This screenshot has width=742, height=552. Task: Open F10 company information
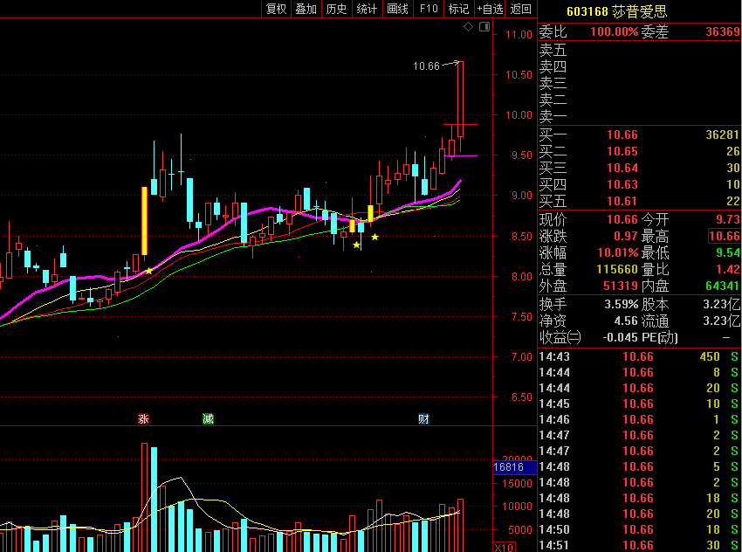(x=429, y=9)
